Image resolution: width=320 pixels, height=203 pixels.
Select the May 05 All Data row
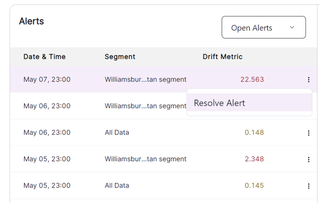[x=163, y=185]
